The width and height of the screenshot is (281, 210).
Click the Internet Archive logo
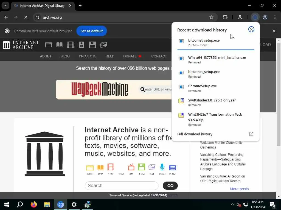[21, 45]
